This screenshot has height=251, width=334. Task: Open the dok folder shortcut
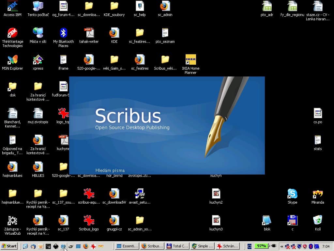(13, 89)
